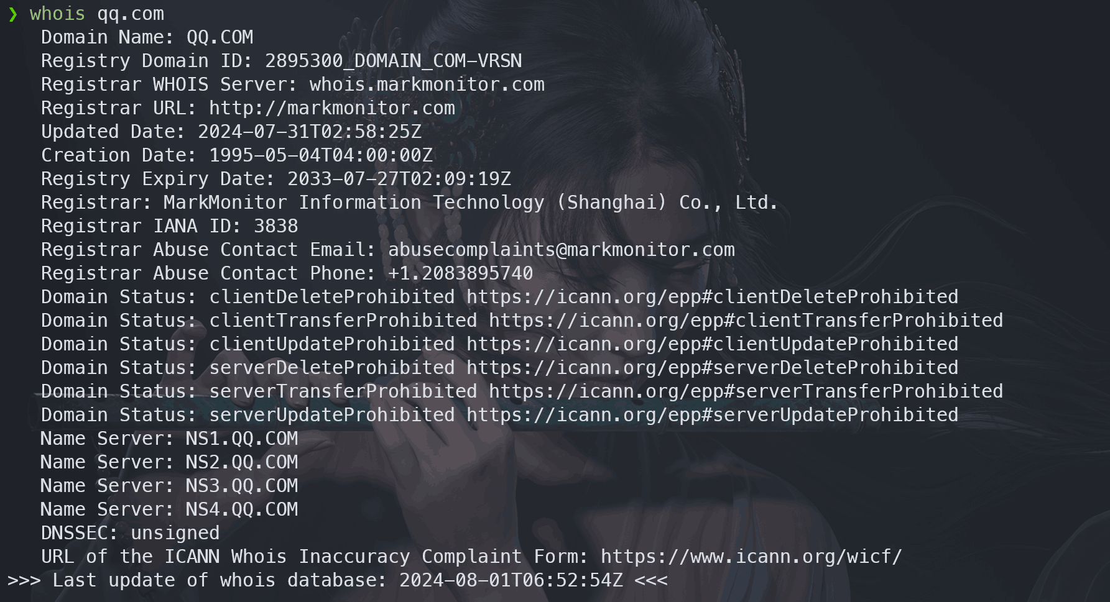Click the whois command text

(57, 14)
